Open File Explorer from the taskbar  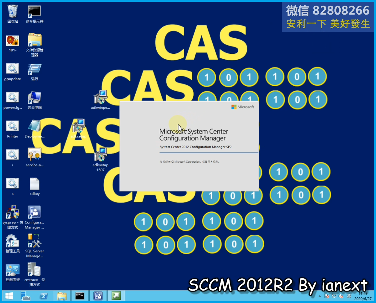[x=62, y=296]
